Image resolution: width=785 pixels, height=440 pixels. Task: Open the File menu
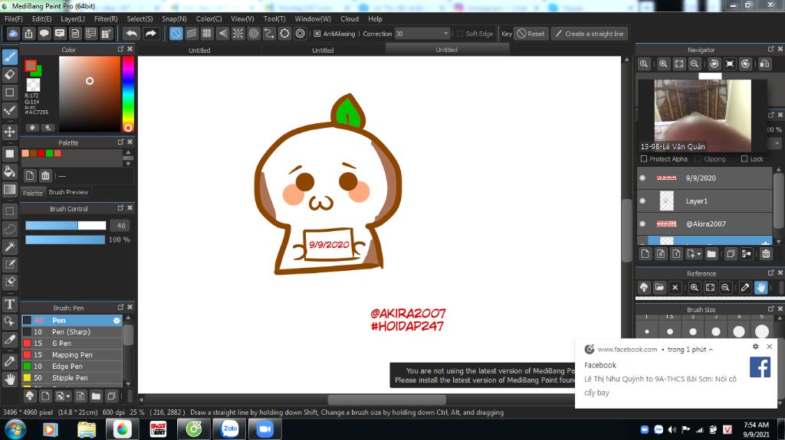[x=14, y=18]
